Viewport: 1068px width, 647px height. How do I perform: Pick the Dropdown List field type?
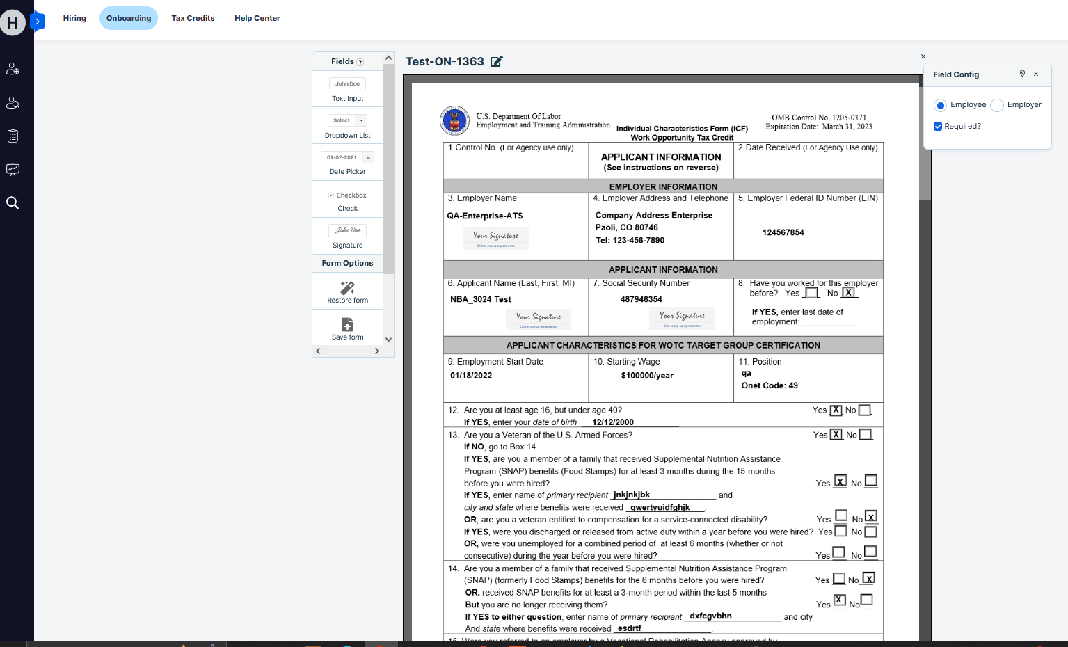coord(347,126)
